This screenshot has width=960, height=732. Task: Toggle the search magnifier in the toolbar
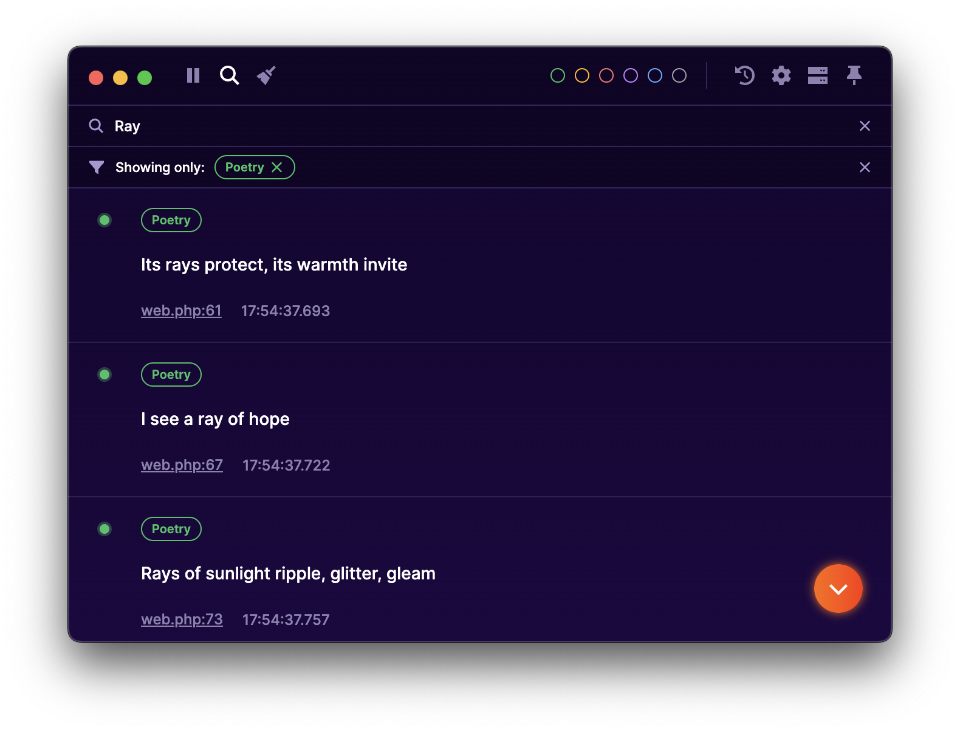[229, 75]
